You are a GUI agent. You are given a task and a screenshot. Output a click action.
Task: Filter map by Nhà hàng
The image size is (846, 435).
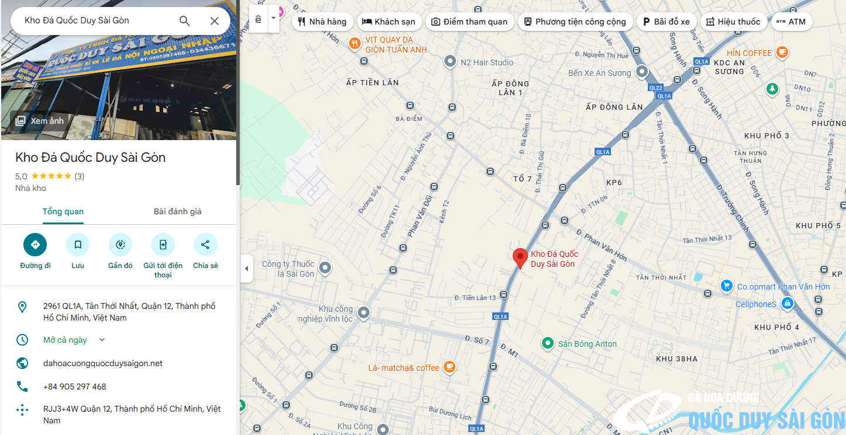click(322, 22)
